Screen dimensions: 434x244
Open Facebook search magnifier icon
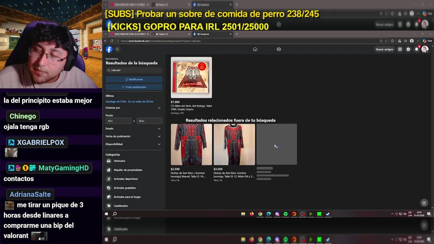click(117, 49)
